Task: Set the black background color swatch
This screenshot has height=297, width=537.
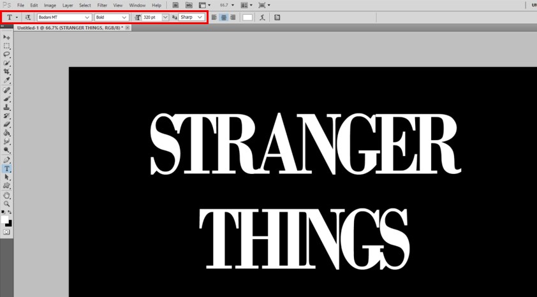Action: click(x=10, y=224)
